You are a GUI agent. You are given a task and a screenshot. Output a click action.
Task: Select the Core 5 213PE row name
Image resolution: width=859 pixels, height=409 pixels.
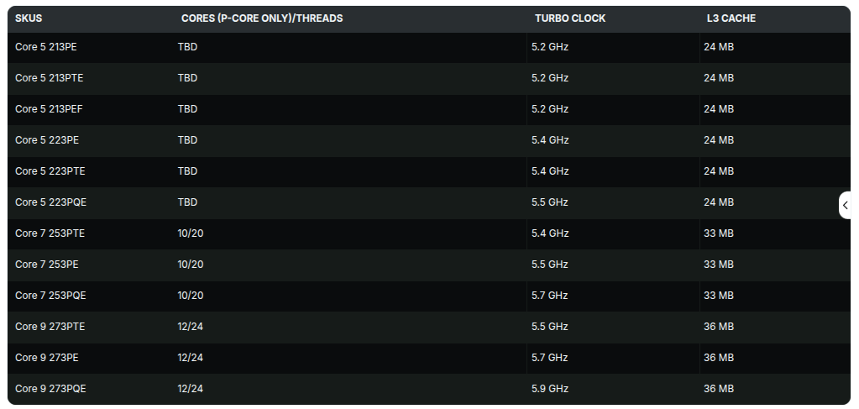[46, 47]
